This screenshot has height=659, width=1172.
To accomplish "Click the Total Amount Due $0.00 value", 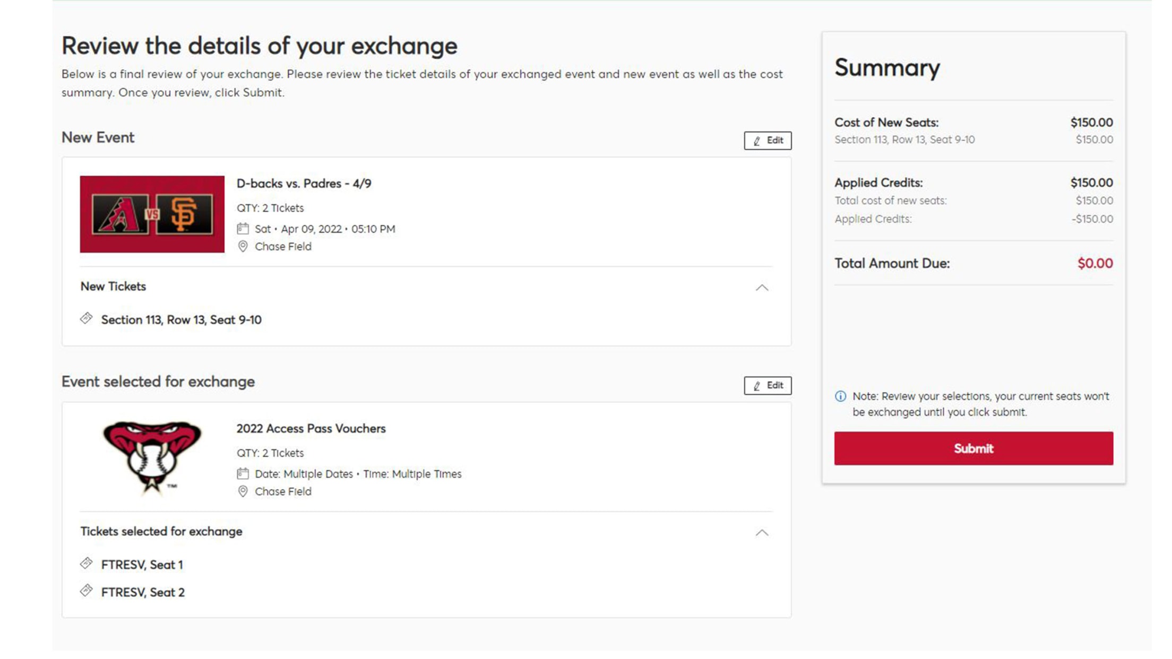I will [x=1095, y=264].
